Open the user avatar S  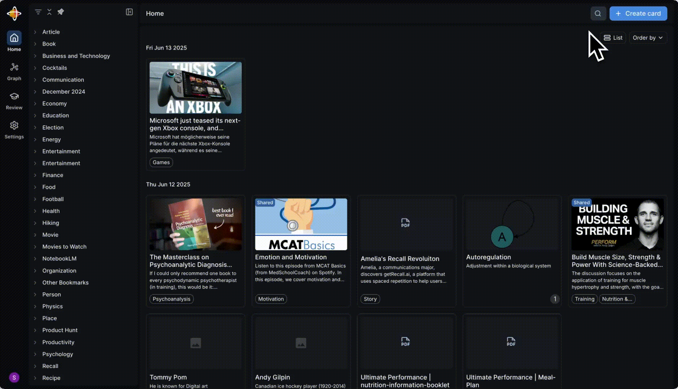[14, 377]
